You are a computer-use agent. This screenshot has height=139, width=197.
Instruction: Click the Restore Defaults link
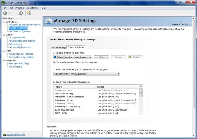tap(181, 25)
